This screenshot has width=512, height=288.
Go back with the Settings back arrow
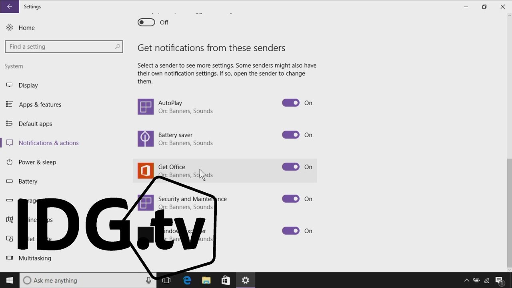point(10,6)
